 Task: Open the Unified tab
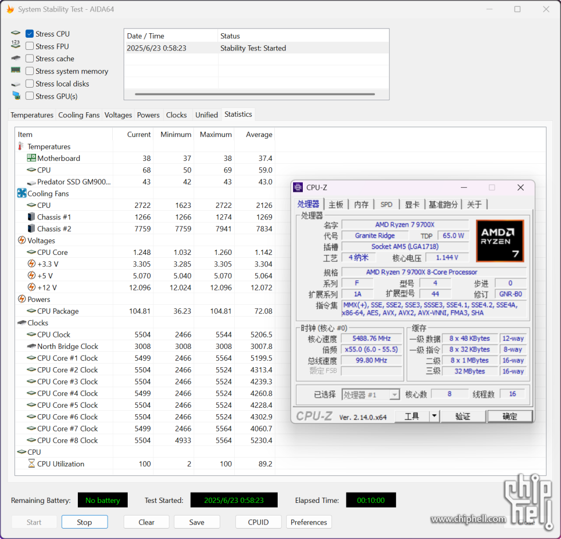click(x=207, y=115)
